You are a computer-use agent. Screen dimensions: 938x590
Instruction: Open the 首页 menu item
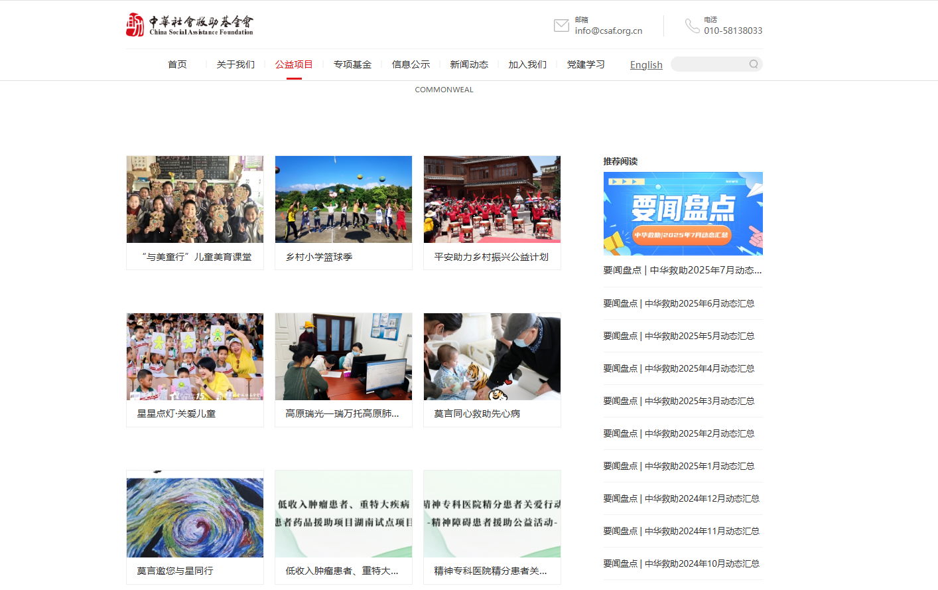pyautogui.click(x=177, y=64)
